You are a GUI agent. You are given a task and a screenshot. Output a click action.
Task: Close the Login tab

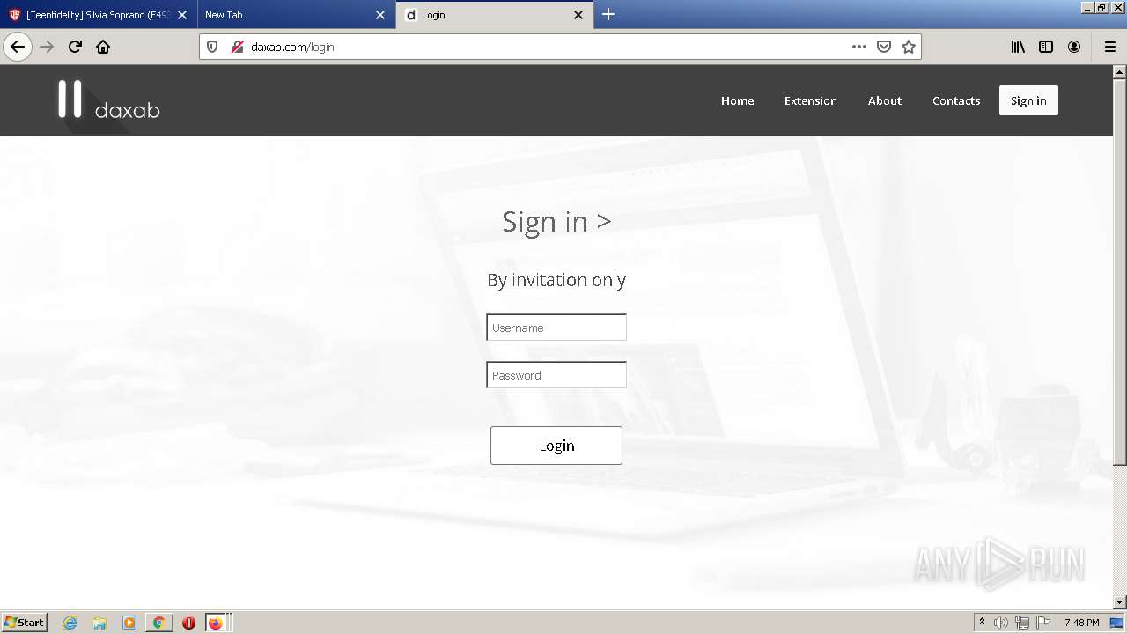click(578, 15)
